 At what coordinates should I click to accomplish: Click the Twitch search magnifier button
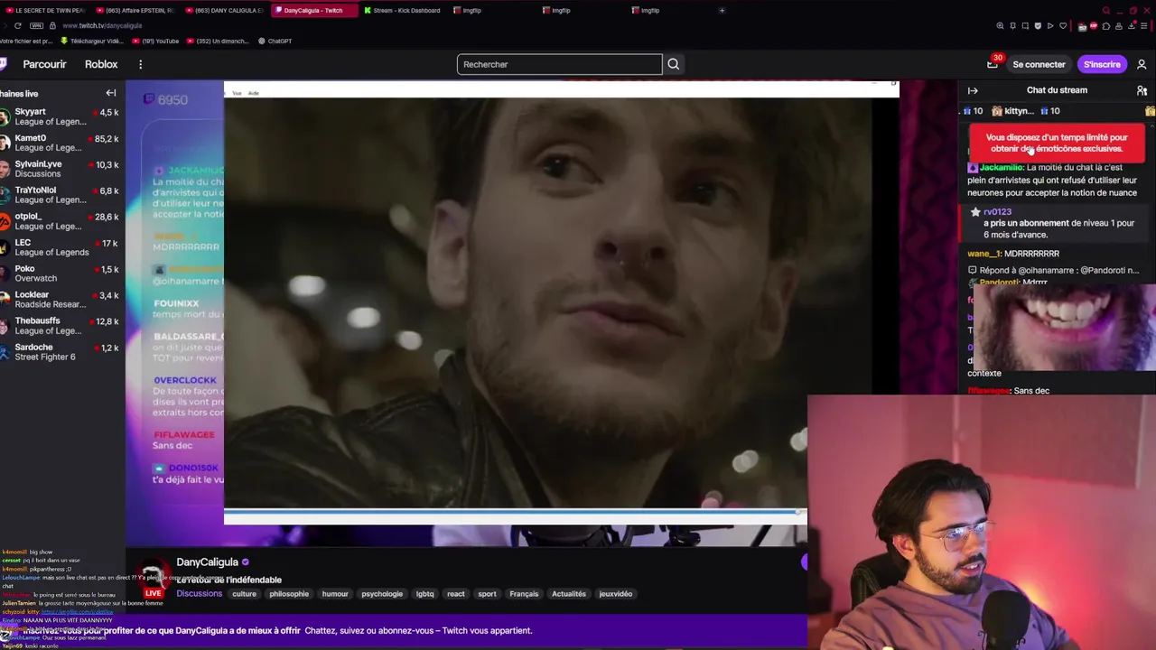[x=674, y=64]
